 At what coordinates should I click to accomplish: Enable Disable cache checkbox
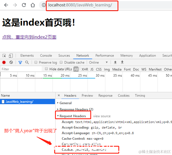61,62
